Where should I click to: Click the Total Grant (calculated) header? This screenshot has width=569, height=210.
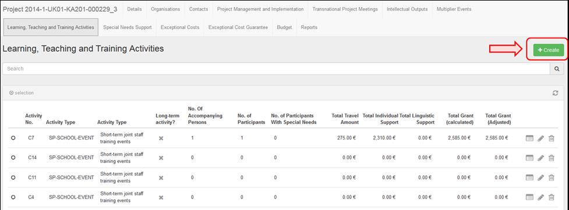460,119
